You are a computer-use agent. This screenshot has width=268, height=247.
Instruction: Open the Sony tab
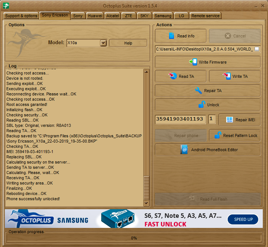point(78,16)
